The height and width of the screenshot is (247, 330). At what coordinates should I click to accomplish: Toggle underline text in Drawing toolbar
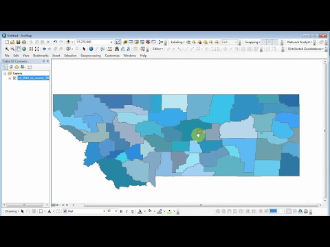(133, 211)
